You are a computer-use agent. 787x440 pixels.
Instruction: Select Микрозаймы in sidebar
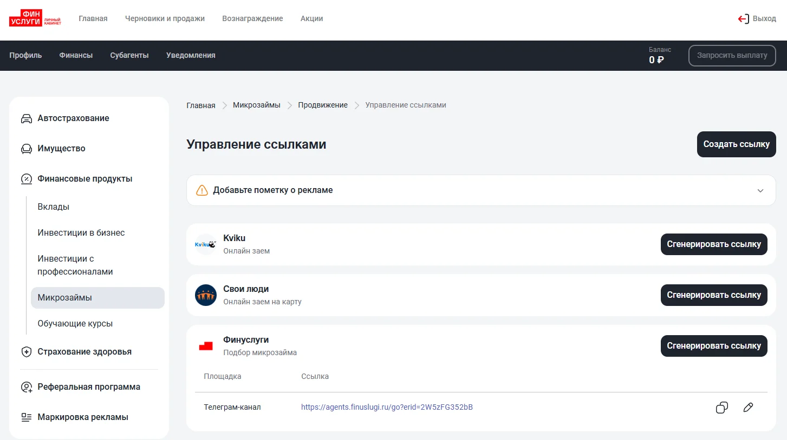[98, 298]
